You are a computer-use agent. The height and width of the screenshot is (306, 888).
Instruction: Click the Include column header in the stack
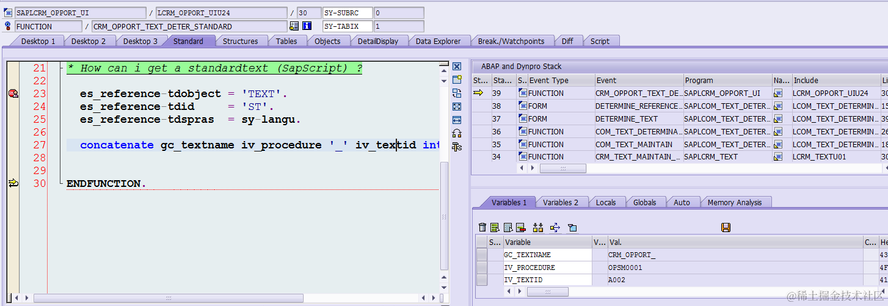[835, 80]
